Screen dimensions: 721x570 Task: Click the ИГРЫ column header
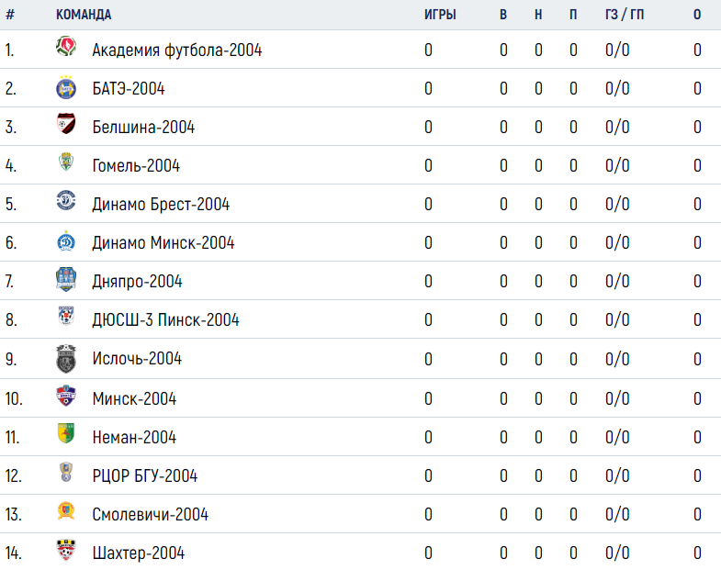point(440,15)
